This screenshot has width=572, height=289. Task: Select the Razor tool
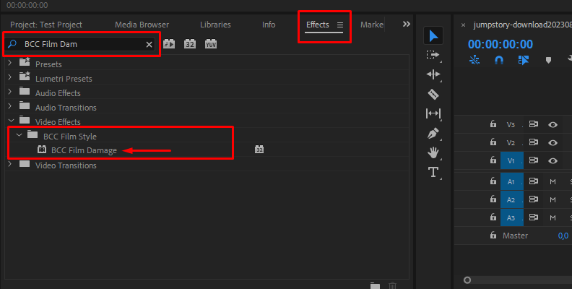pos(433,94)
